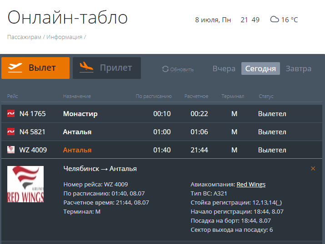
Task: Click the Онлайн-табло page title
Action: 68,17
